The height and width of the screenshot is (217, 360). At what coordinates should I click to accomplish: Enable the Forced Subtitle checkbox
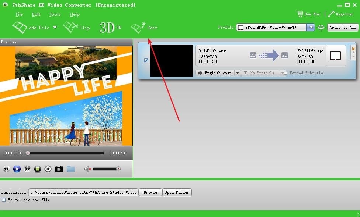click(x=285, y=73)
